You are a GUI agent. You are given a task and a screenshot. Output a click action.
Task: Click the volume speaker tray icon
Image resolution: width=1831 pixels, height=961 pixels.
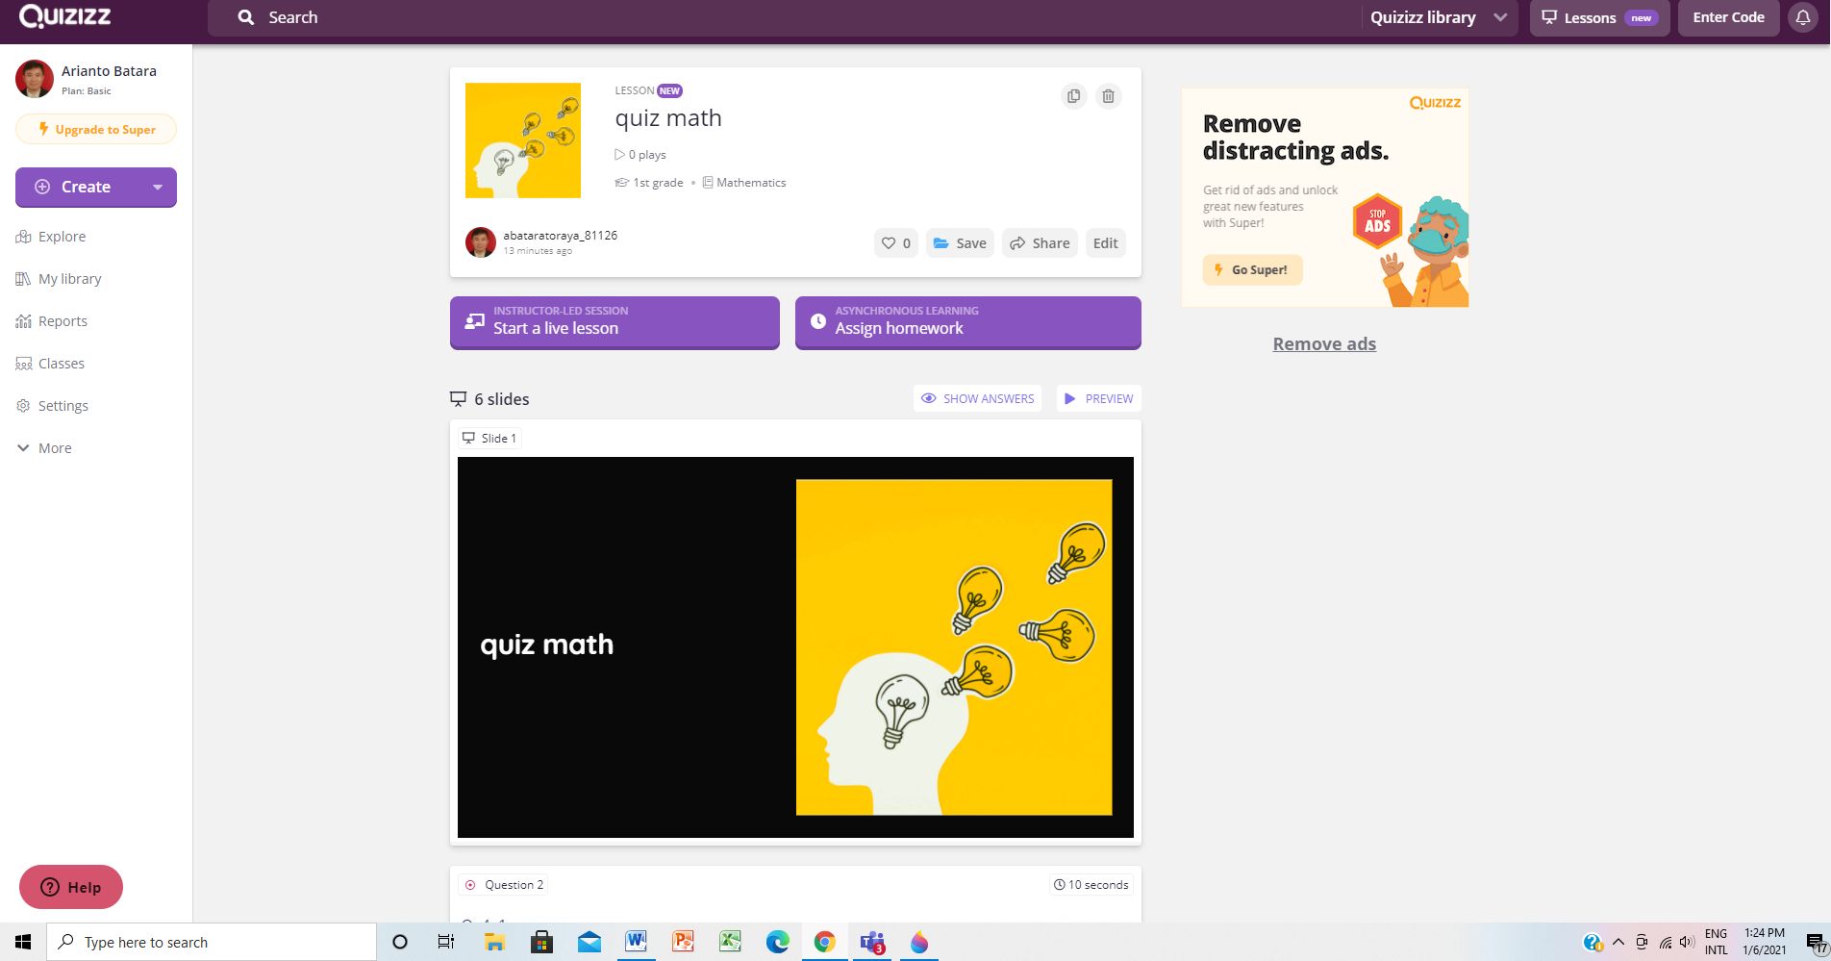[x=1687, y=943]
